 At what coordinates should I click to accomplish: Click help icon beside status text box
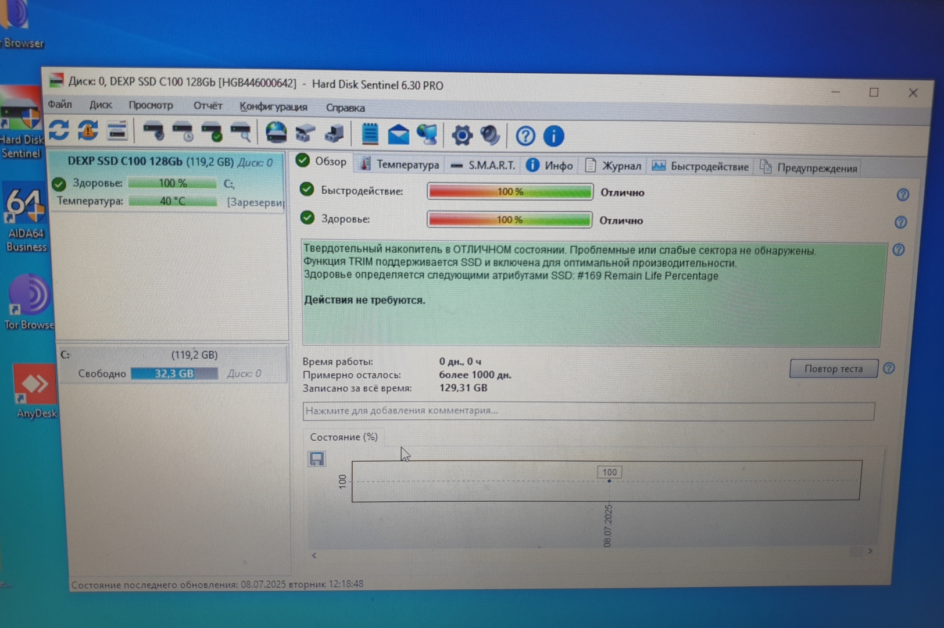[899, 250]
